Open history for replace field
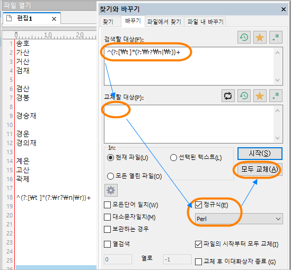This screenshot has height=270, width=291. 244,96
